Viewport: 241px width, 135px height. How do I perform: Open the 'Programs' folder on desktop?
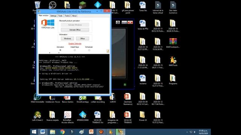tap(173, 78)
